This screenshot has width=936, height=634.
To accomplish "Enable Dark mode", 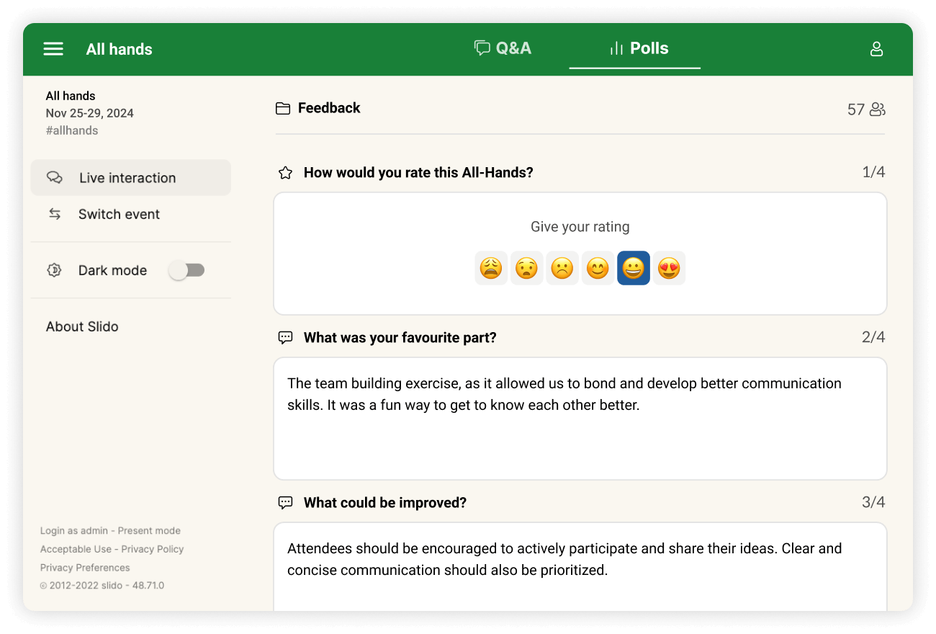I will pos(186,269).
